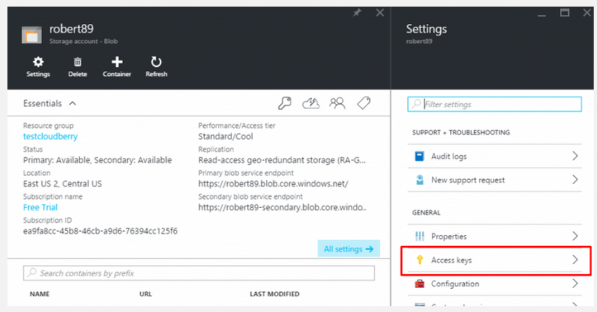This screenshot has width=597, height=312.
Task: Click the storage account folder icon
Action: point(31,35)
